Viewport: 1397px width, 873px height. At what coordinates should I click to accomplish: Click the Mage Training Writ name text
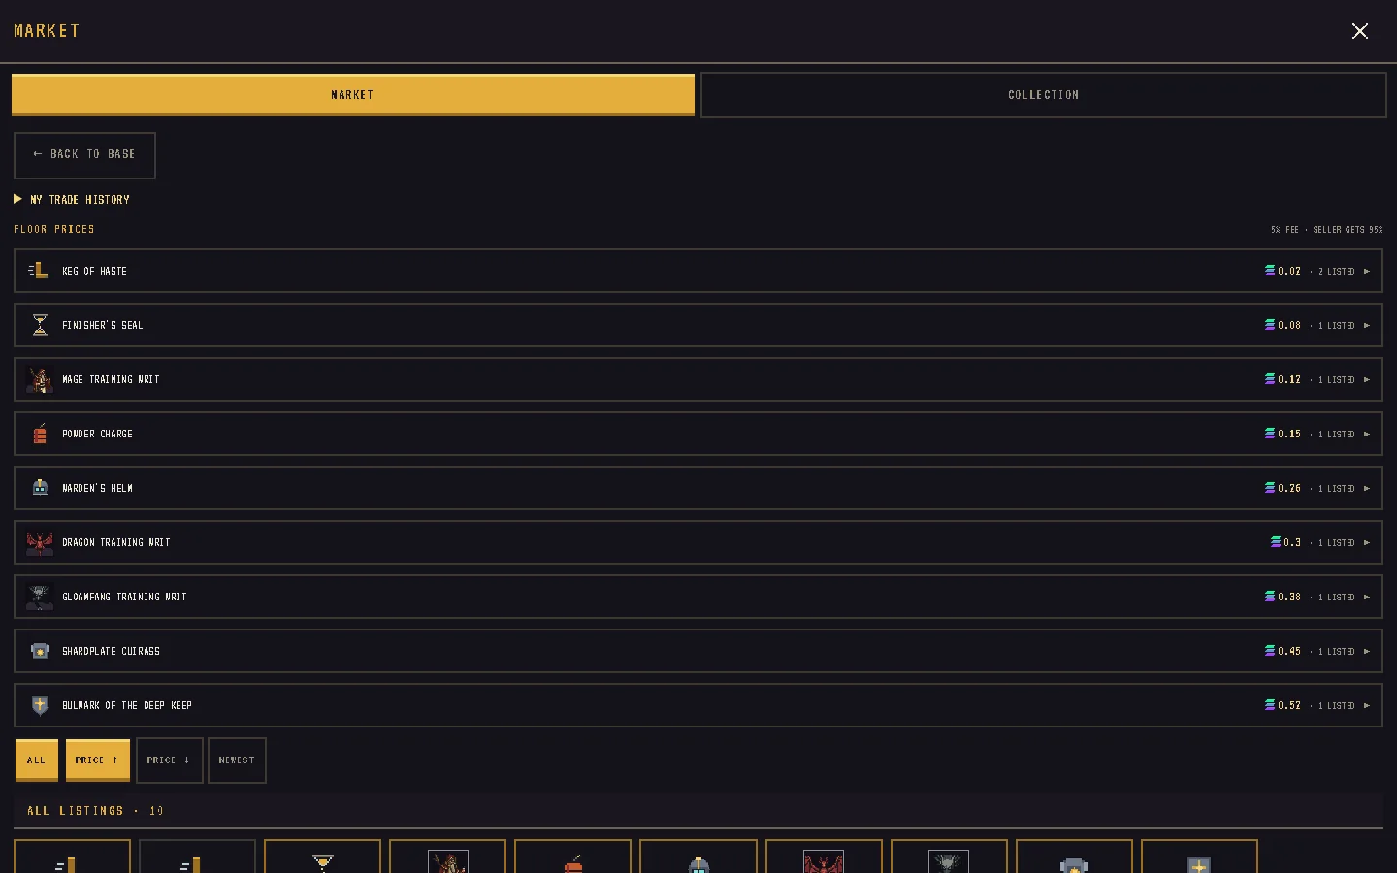point(111,379)
